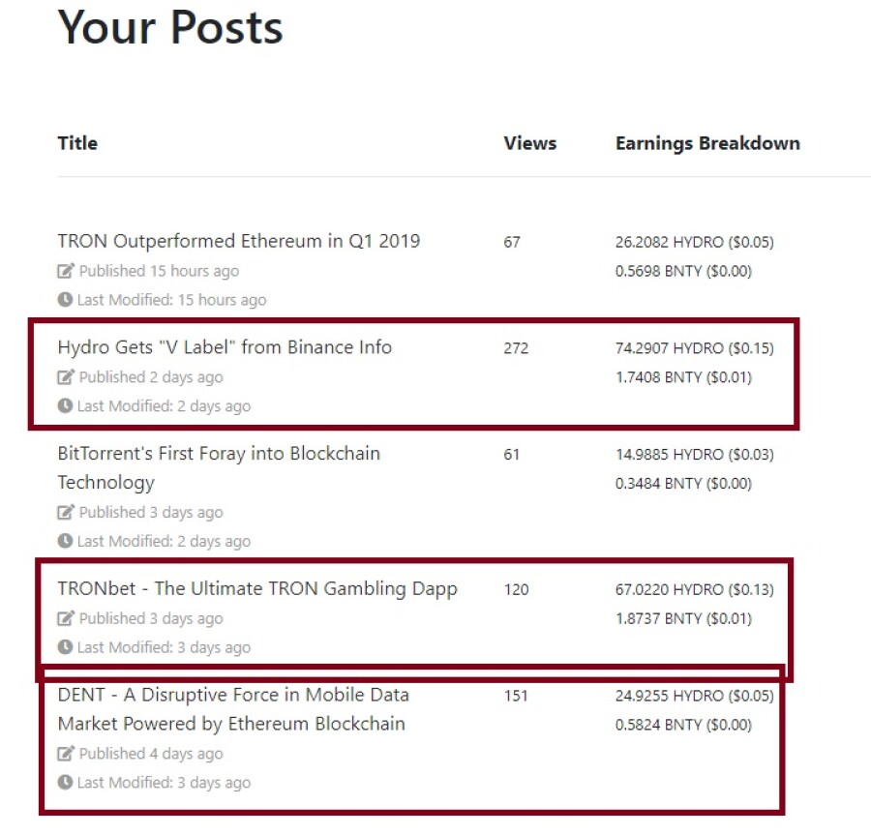Click the clock icon under DENT post
Screen dimensions: 871x835
point(65,782)
